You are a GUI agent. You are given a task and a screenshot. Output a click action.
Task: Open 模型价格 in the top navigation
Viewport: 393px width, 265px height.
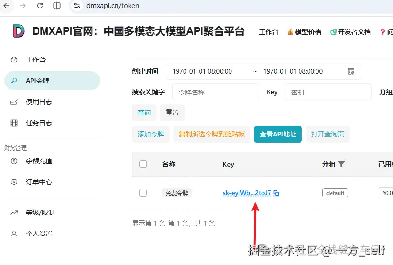click(308, 32)
